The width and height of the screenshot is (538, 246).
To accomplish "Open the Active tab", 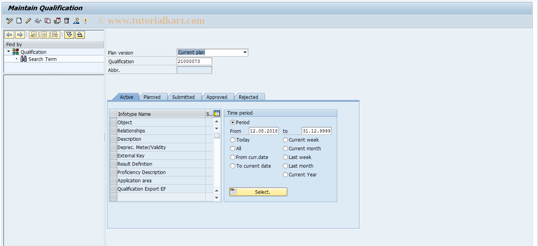I will pyautogui.click(x=127, y=97).
